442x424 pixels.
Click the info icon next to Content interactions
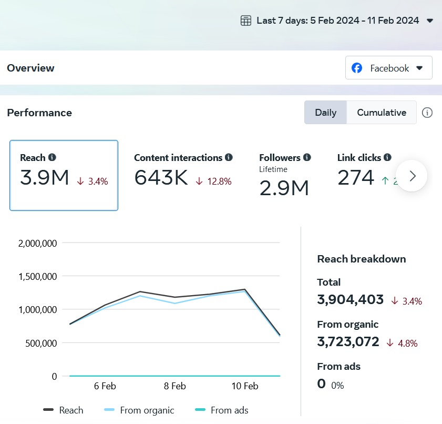pos(229,157)
